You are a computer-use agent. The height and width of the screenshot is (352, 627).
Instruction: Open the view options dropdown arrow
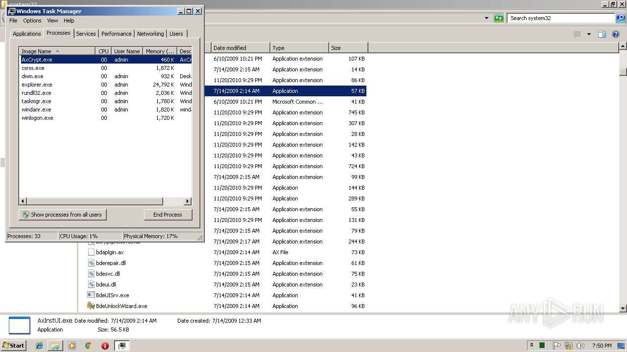589,34
